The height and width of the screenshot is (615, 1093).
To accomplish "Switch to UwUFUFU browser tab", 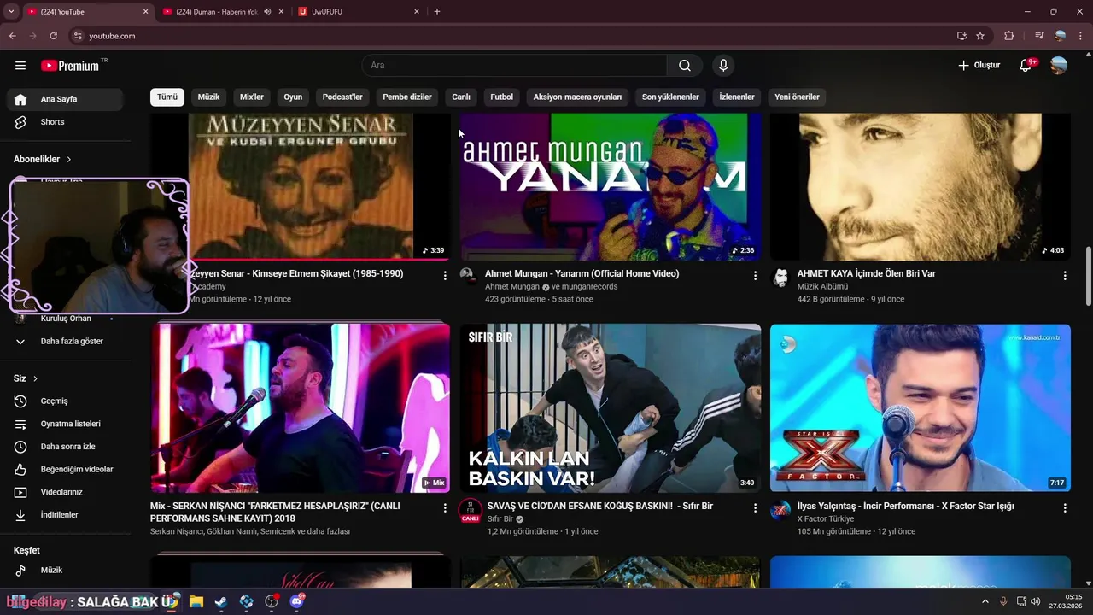I will tap(359, 12).
